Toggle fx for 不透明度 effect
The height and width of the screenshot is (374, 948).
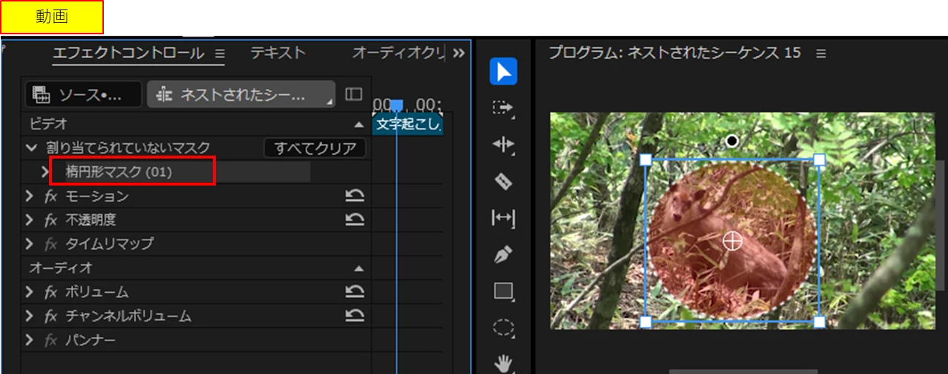click(50, 220)
